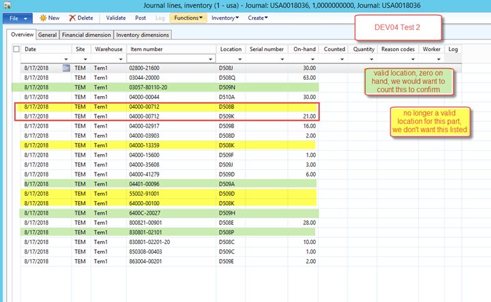The image size is (491, 302).
Task: Expand the Create menu
Action: pyautogui.click(x=258, y=18)
